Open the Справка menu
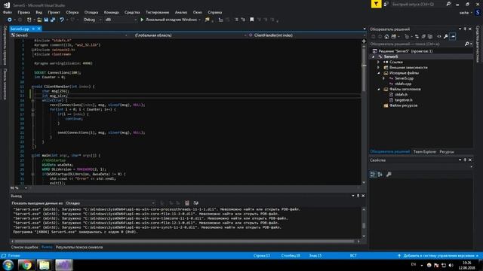 214,12
